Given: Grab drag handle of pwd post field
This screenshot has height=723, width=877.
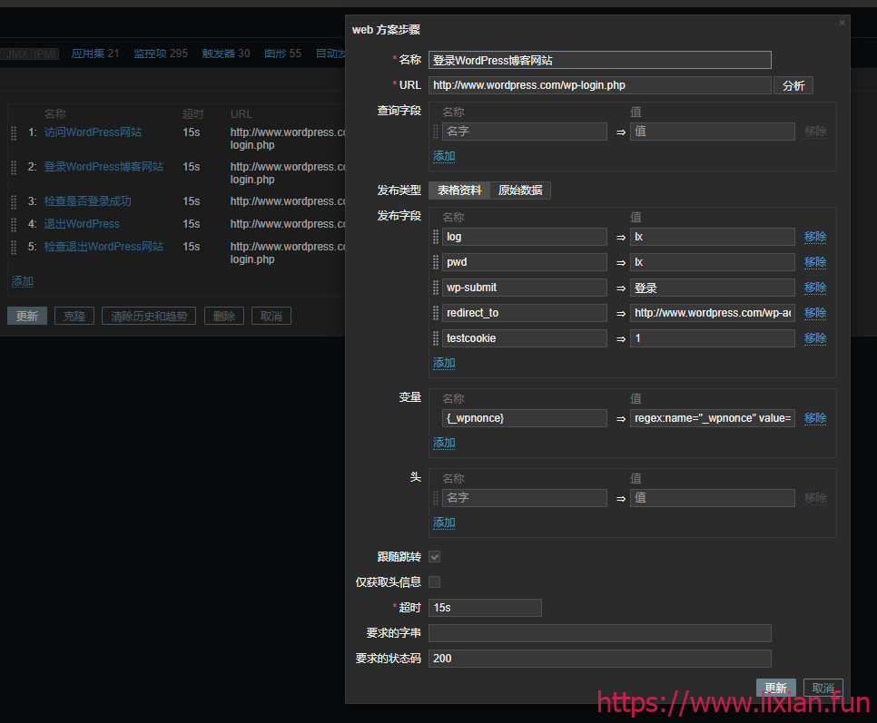Looking at the screenshot, I should pos(436,262).
